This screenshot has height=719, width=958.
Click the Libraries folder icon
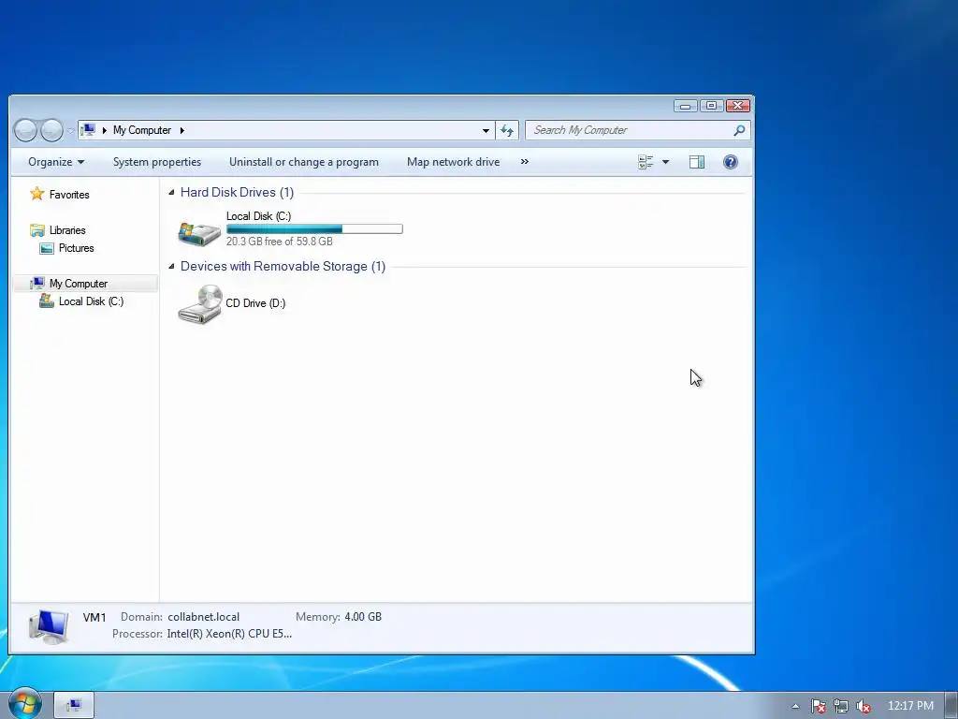37,230
